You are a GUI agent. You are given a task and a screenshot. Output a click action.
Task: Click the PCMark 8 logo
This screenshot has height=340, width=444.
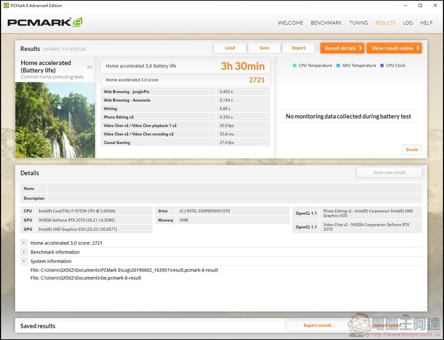pos(45,22)
